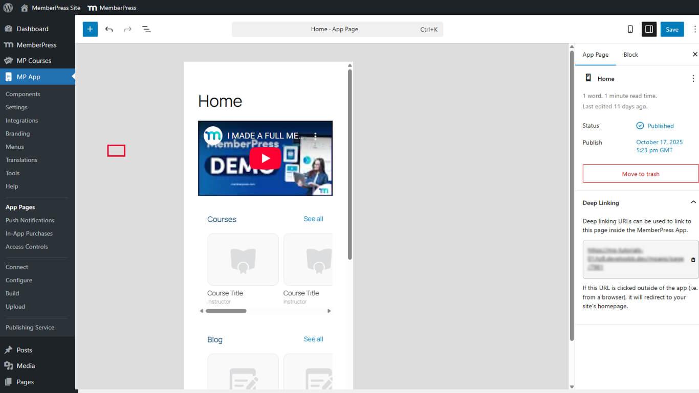Click the Undo arrow icon
Viewport: 699px width, 393px height.
(x=109, y=29)
